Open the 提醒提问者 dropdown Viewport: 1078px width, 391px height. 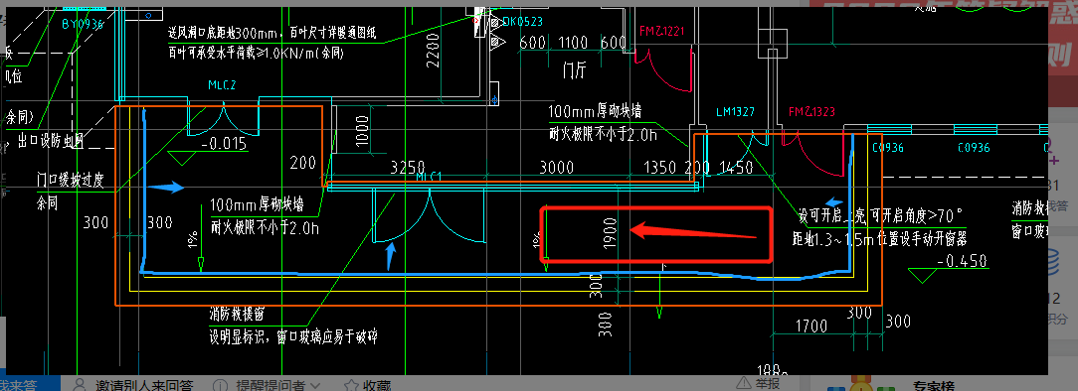pyautogui.click(x=277, y=385)
